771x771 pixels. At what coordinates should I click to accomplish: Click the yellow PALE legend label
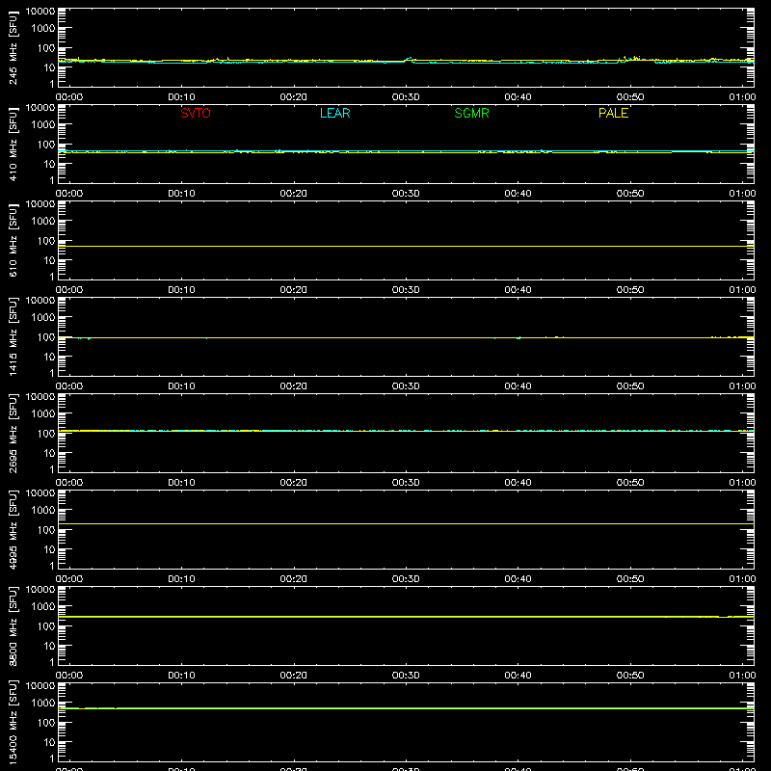[x=613, y=113]
